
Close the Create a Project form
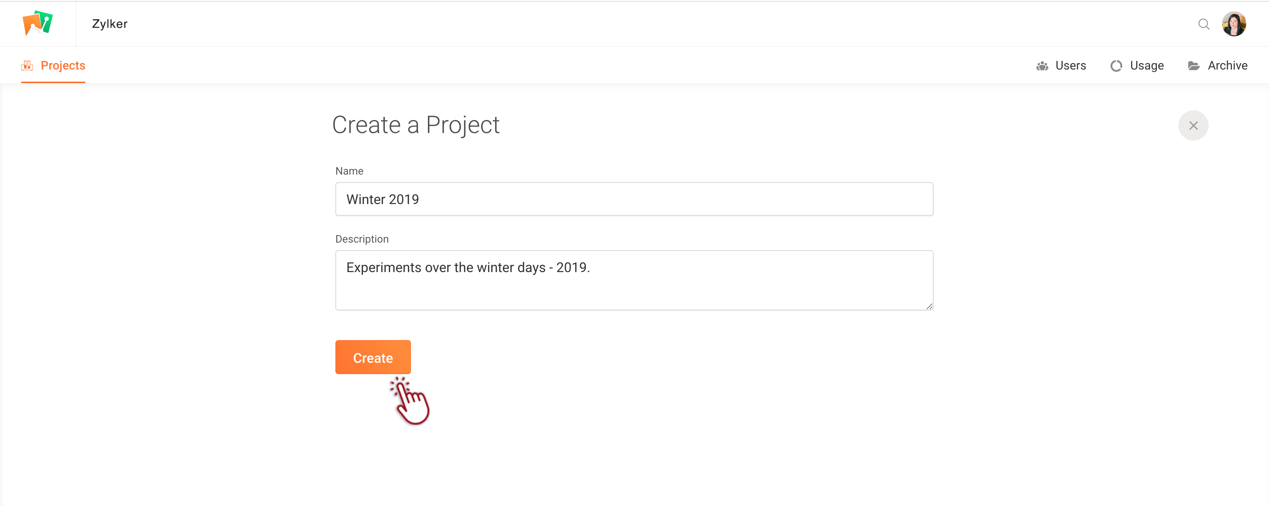click(x=1193, y=125)
